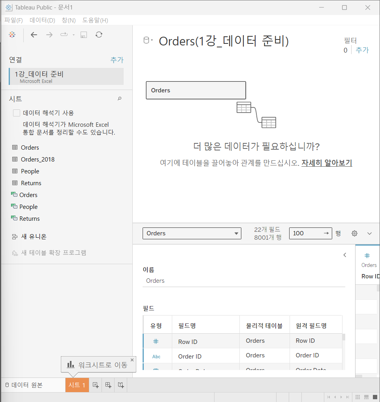Open the 데이터(D) menu
380x402 pixels.
point(42,20)
